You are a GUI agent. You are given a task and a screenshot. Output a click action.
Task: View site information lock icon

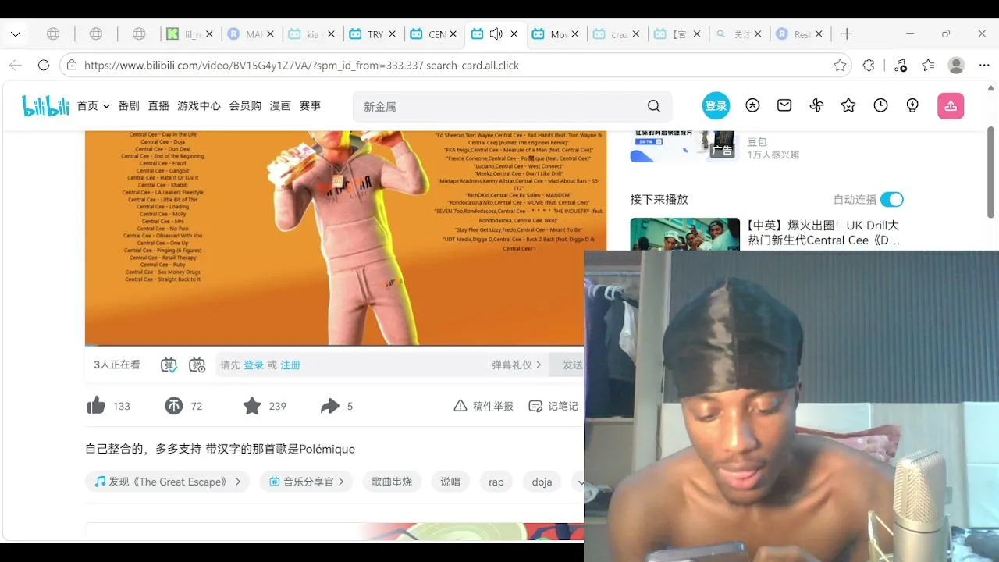coord(73,66)
